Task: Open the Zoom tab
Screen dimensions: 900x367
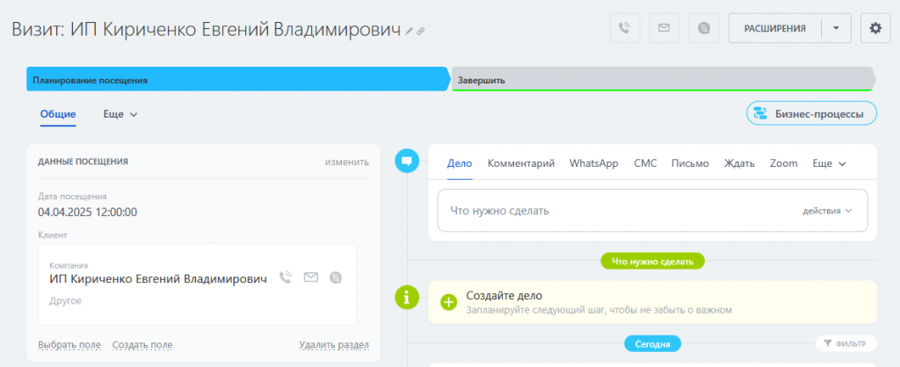Action: click(x=783, y=163)
